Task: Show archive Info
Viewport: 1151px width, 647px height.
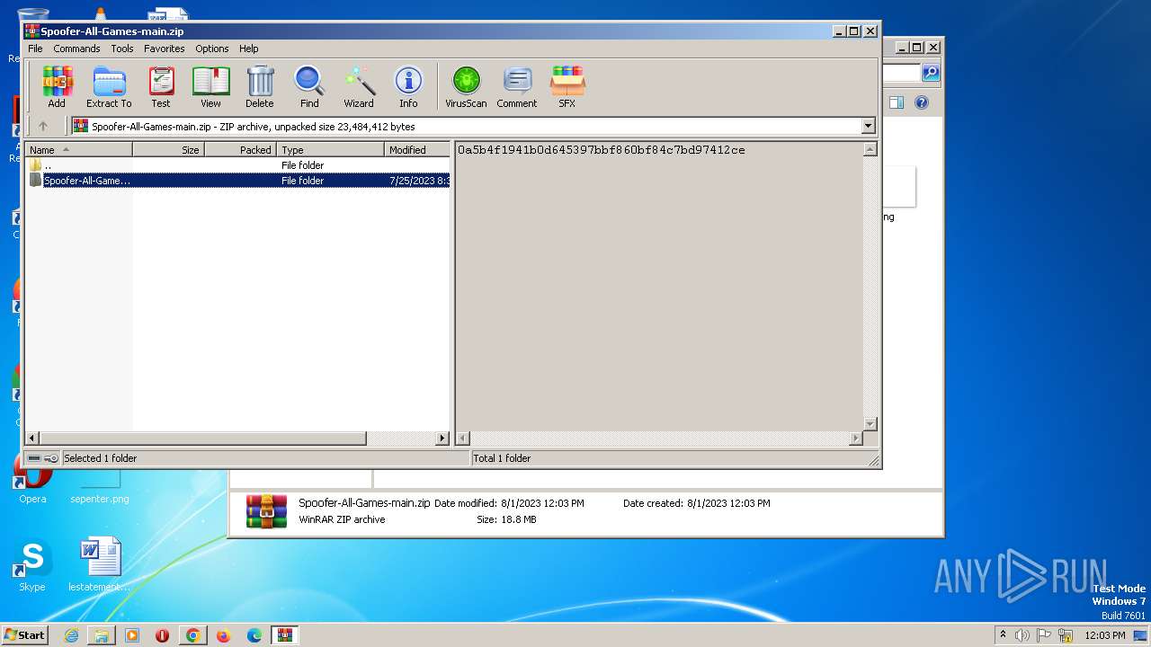Action: click(408, 87)
